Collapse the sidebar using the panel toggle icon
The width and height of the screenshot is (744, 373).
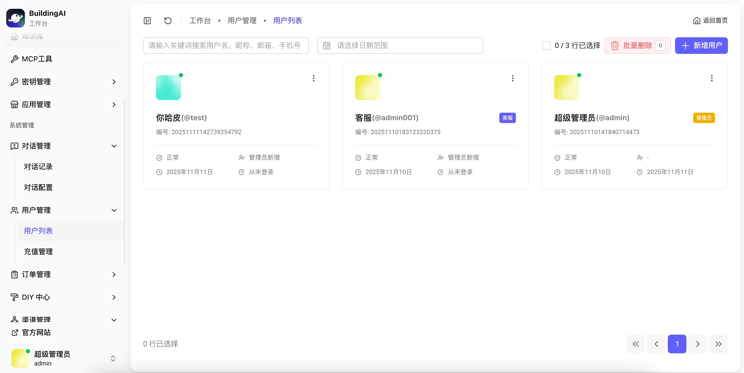point(147,20)
